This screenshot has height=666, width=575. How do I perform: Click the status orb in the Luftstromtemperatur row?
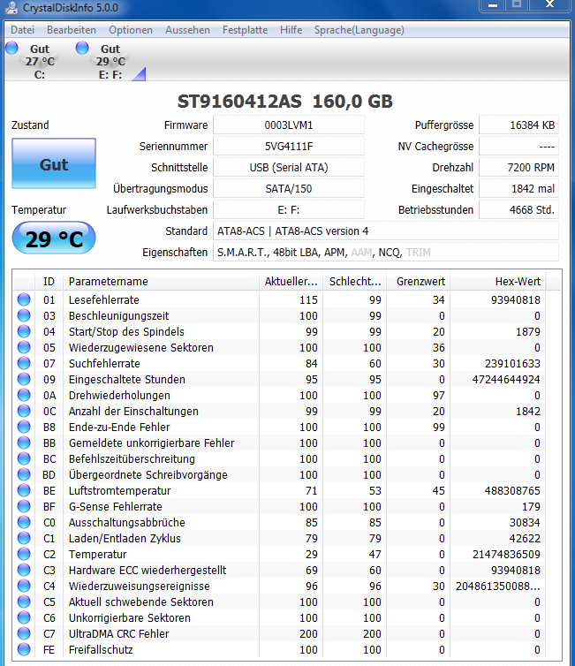click(24, 490)
